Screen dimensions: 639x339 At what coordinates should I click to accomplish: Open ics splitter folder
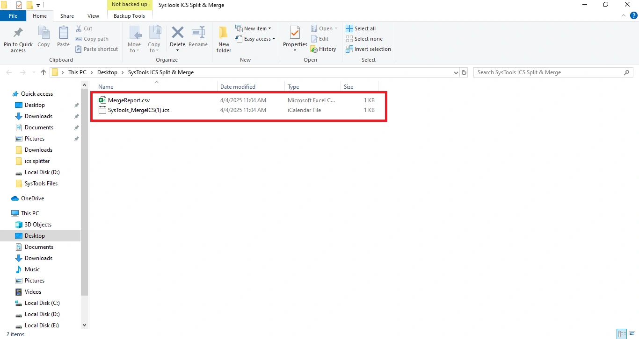click(x=37, y=161)
